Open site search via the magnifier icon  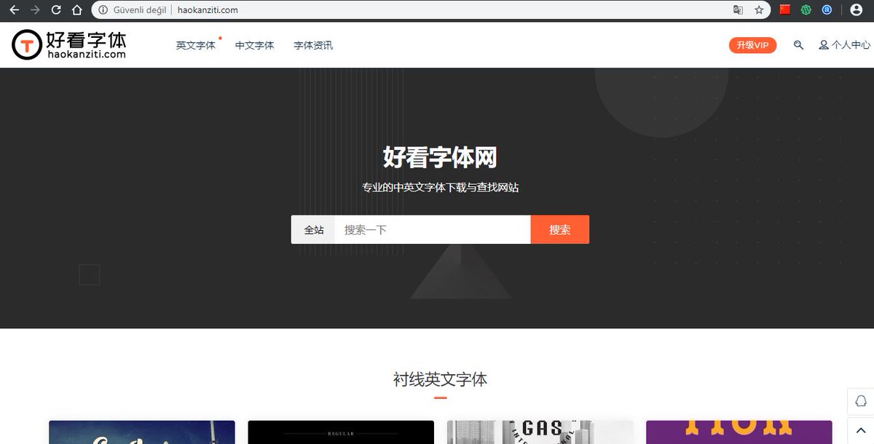[798, 45]
